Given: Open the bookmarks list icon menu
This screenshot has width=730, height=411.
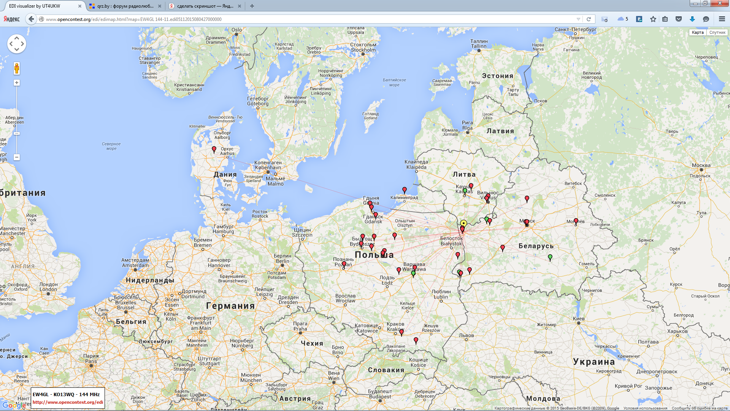Looking at the screenshot, I should click(665, 19).
